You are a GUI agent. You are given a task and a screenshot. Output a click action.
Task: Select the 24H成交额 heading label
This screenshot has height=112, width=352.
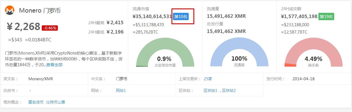pyautogui.click(x=291, y=9)
